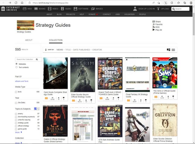Open Skyrim Official Strategy Guide thumbnail
The image size is (195, 144).
83,75
